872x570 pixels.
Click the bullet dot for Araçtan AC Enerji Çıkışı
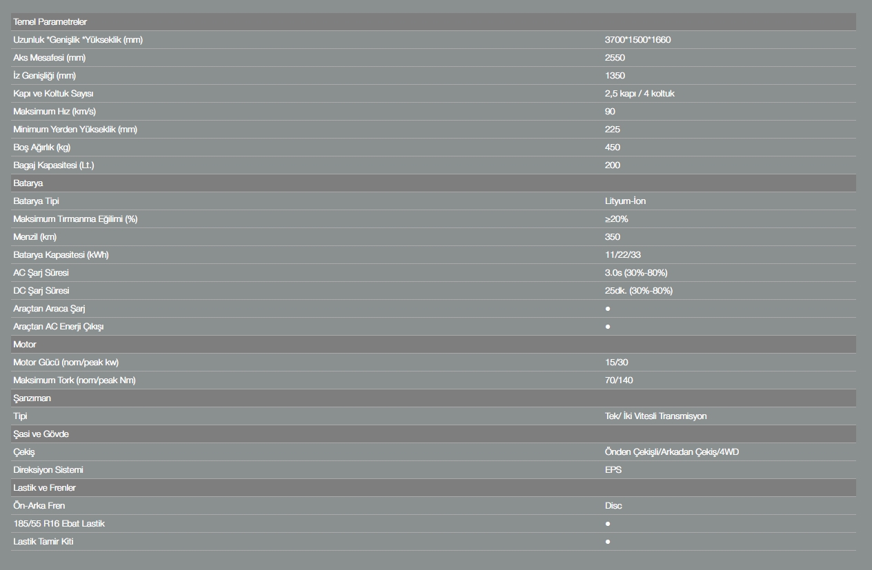tap(608, 327)
